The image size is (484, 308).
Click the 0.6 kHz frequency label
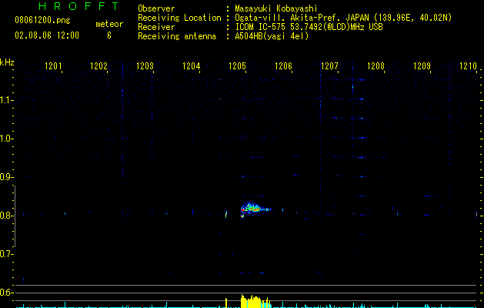(x=7, y=293)
